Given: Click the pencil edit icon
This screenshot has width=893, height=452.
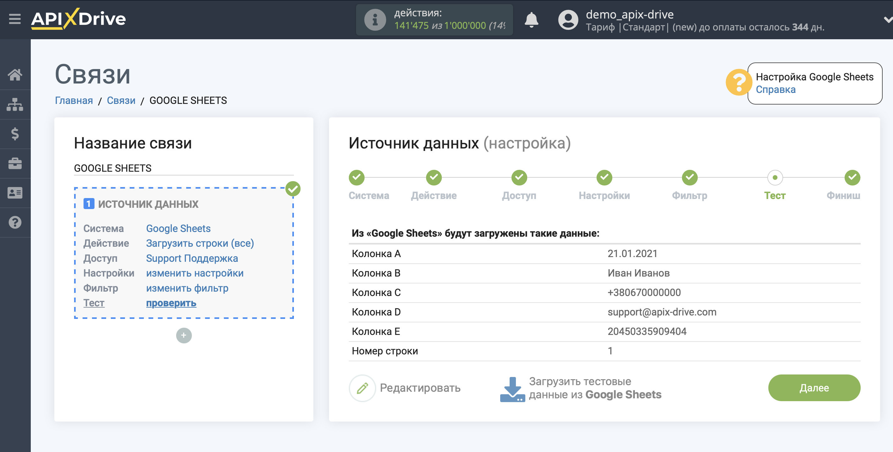Looking at the screenshot, I should click(362, 388).
